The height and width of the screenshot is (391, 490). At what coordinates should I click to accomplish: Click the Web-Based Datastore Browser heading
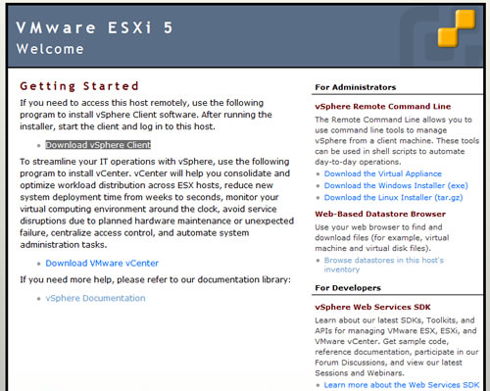[380, 214]
